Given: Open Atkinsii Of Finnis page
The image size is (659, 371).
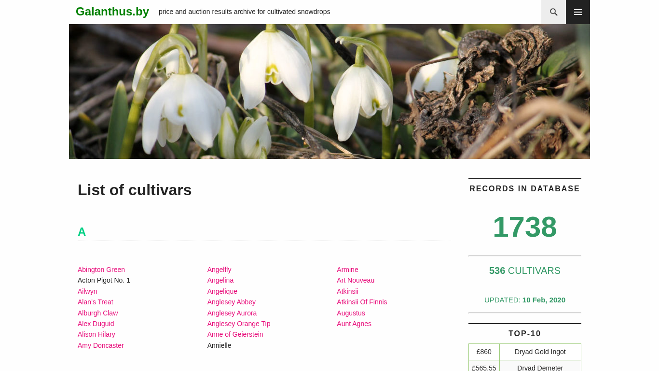Looking at the screenshot, I should pos(362,302).
